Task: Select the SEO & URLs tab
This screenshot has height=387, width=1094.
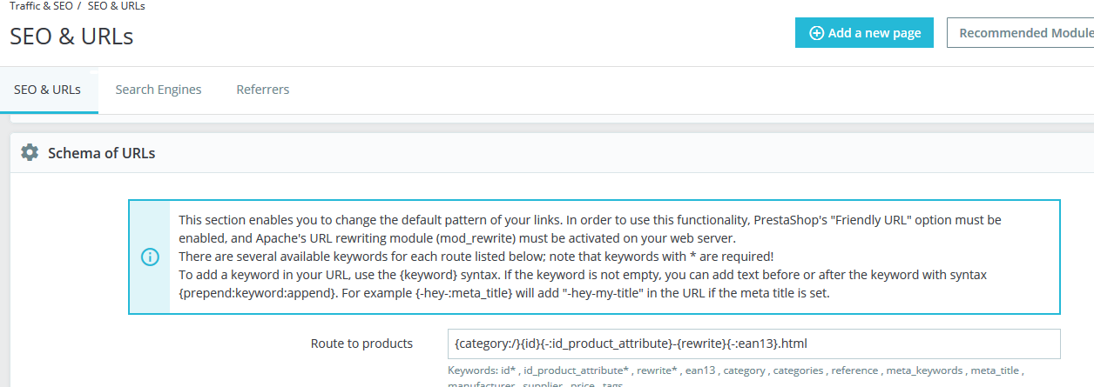Action: pos(47,90)
